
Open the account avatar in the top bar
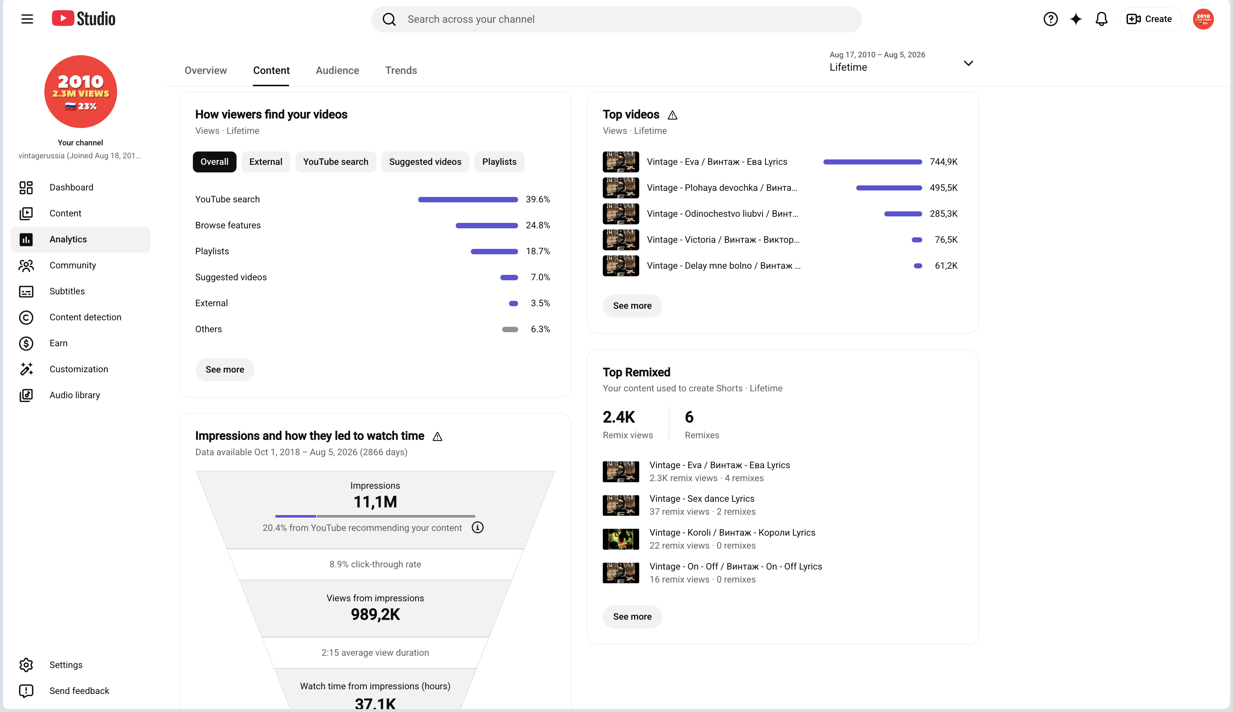[x=1203, y=19]
